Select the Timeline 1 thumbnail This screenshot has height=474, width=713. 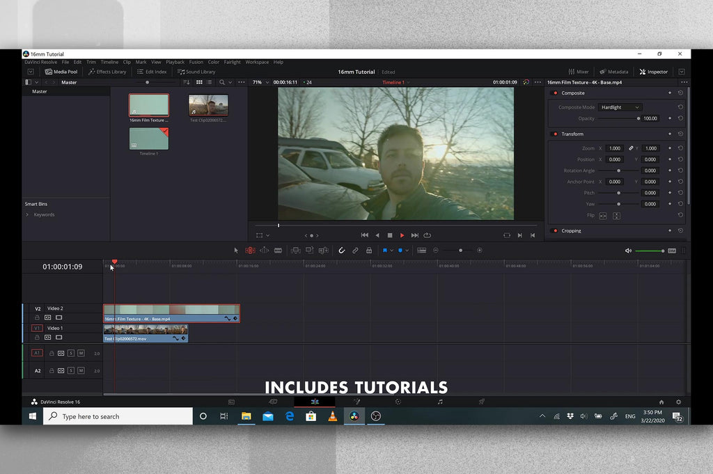pos(148,138)
